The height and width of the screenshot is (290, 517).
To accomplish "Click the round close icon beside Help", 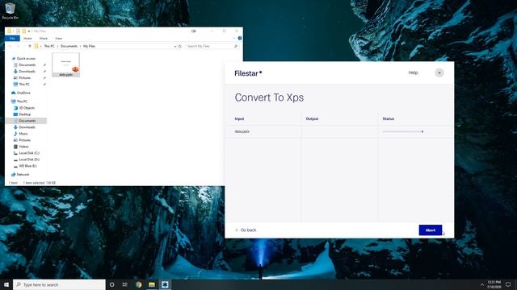I will coord(439,72).
